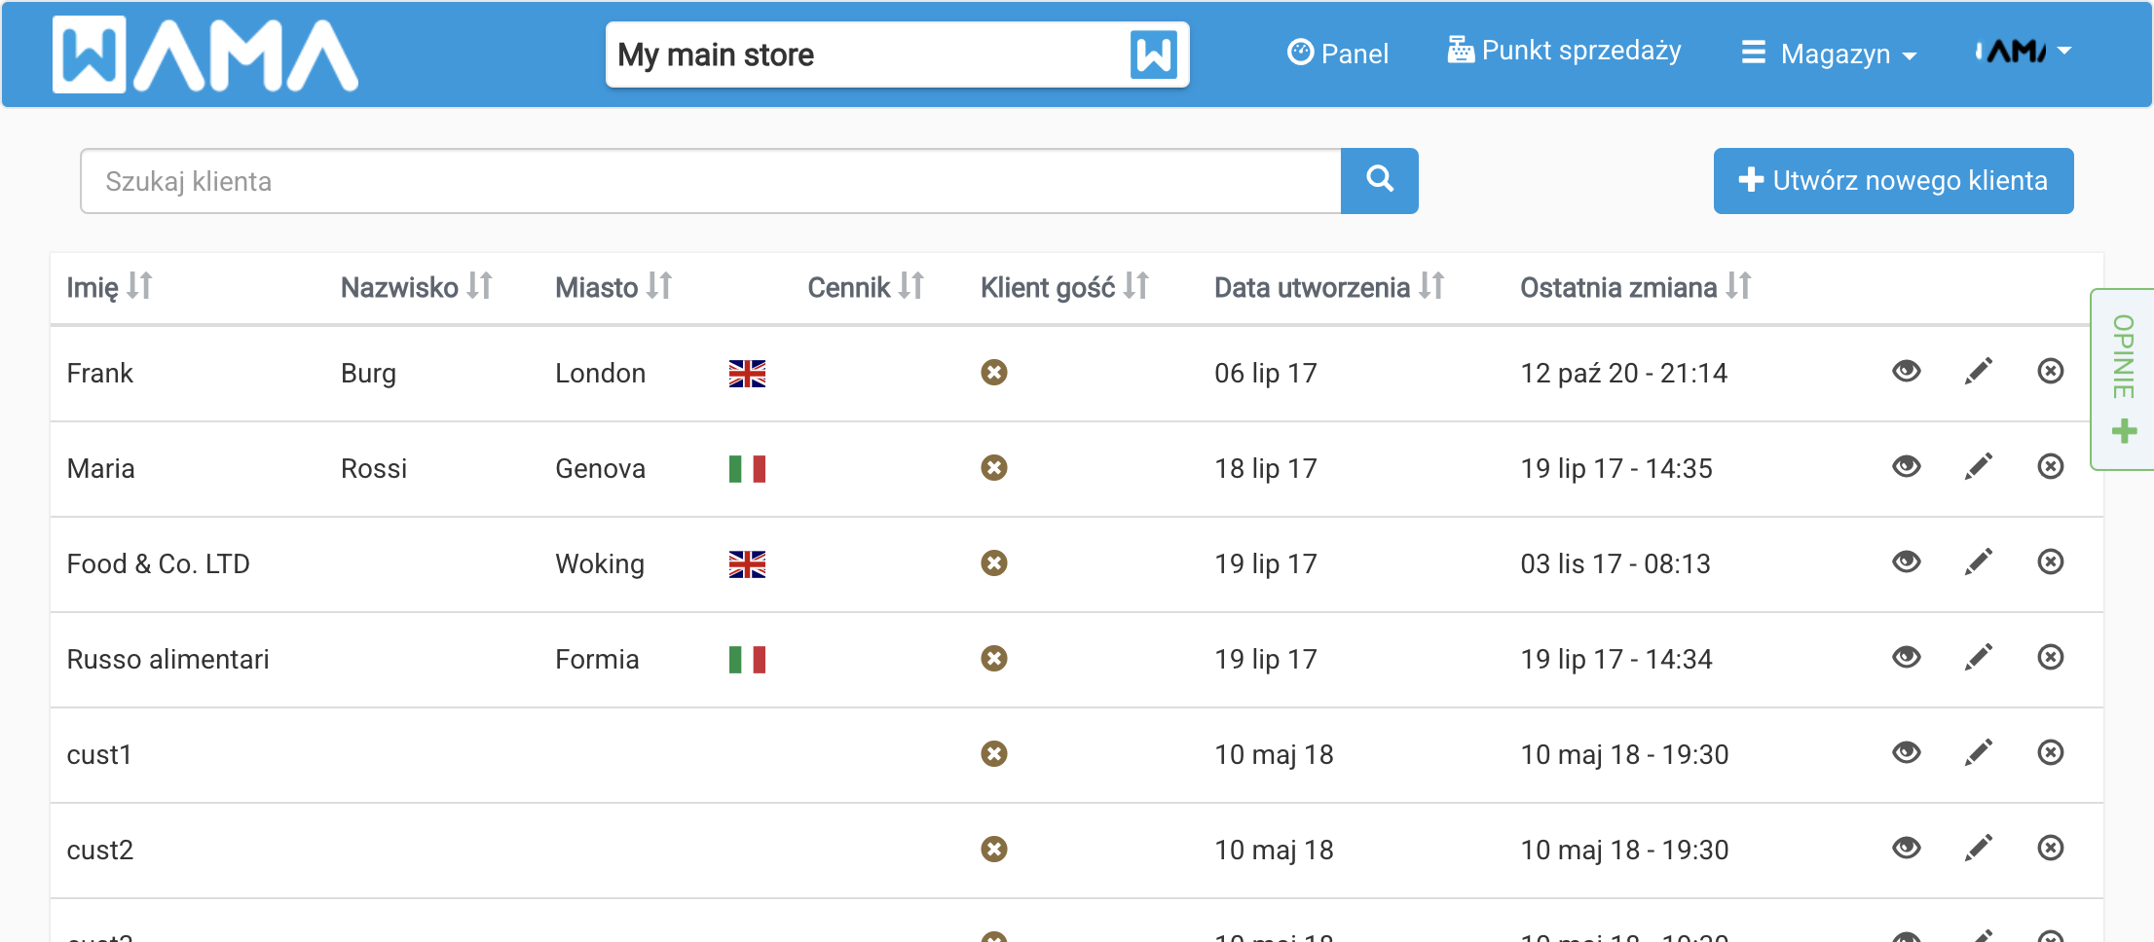Click UK flag in London row
2154x942 pixels.
tap(747, 374)
